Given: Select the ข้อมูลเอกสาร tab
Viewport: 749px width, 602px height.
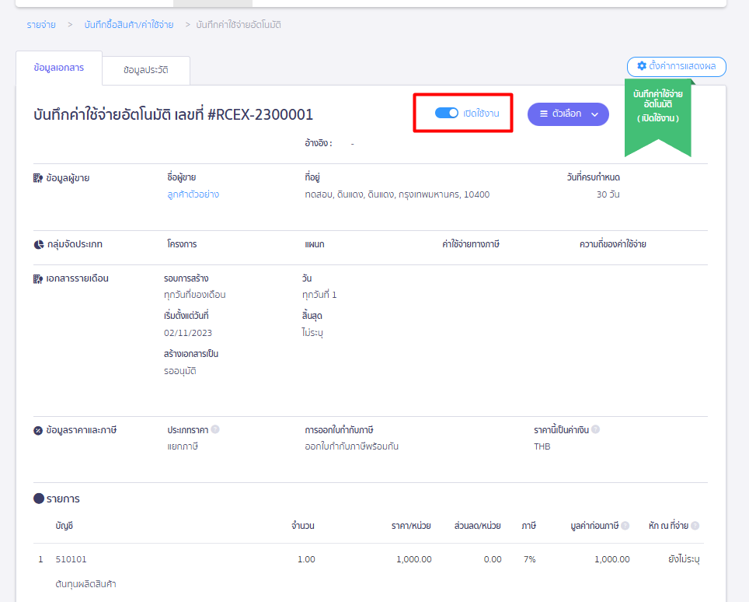Looking at the screenshot, I should (x=59, y=68).
